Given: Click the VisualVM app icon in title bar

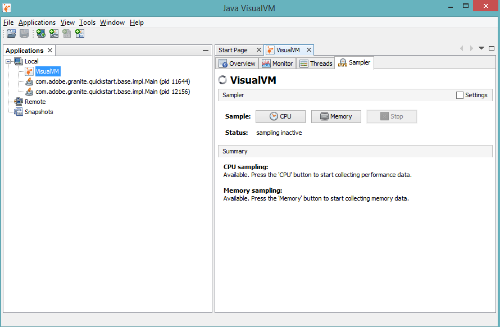Looking at the screenshot, I should click(7, 8).
